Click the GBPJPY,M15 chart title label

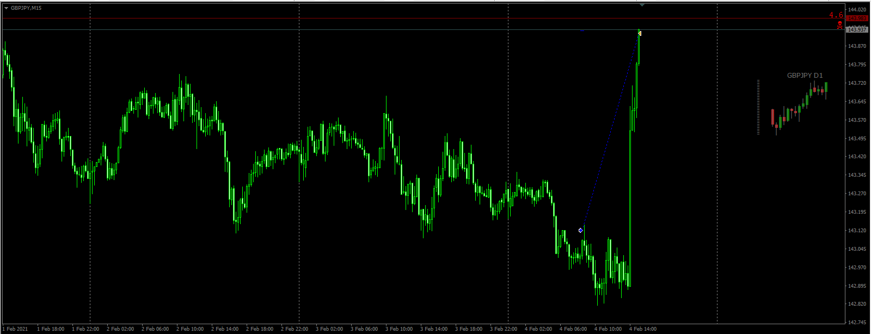[26, 8]
